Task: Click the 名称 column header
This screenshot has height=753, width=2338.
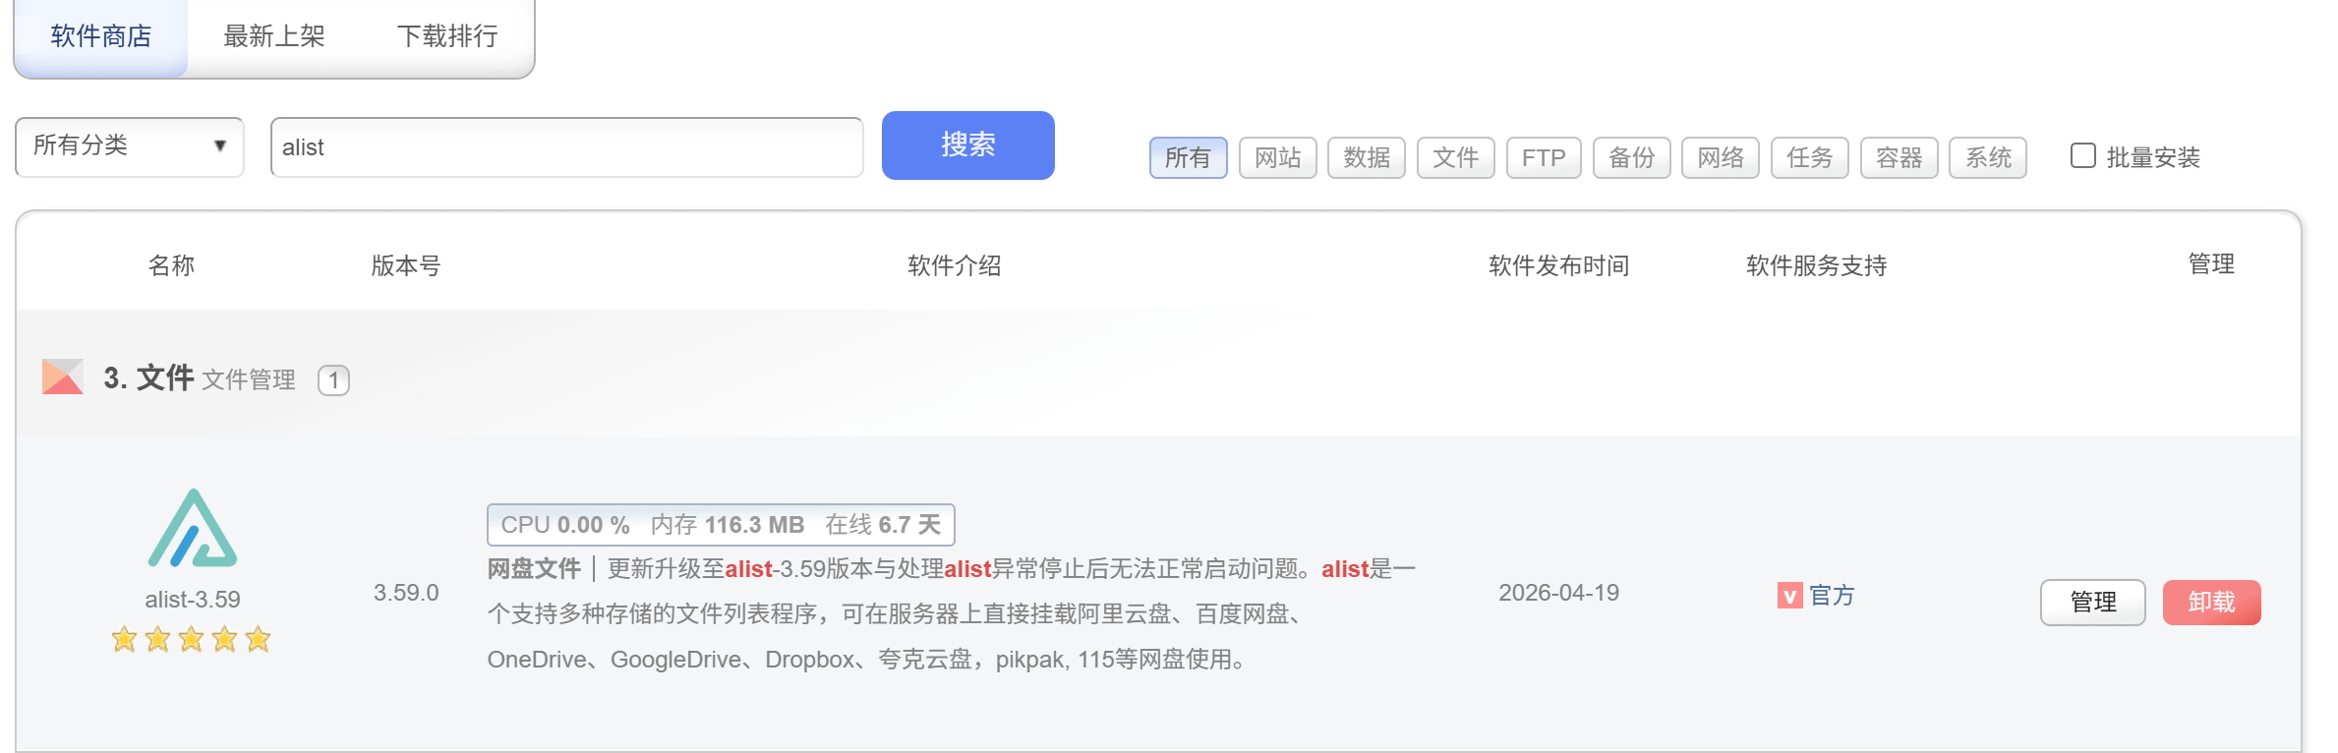Action: (171, 265)
